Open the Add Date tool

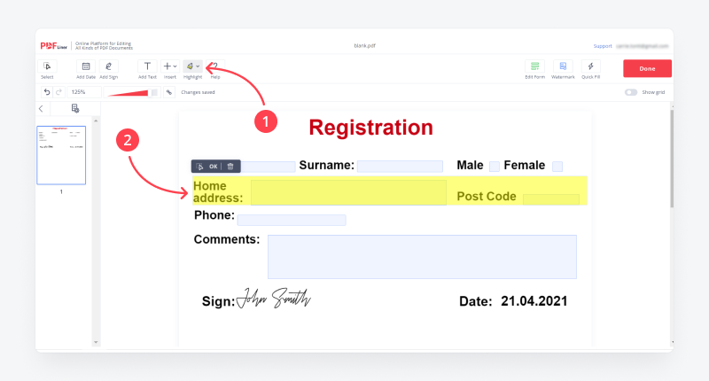pyautogui.click(x=85, y=66)
